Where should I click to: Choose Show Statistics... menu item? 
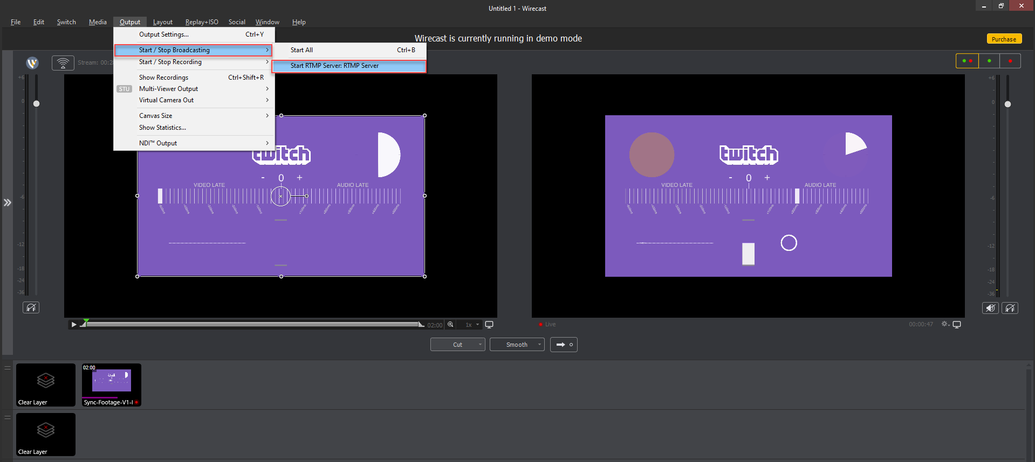pos(194,128)
